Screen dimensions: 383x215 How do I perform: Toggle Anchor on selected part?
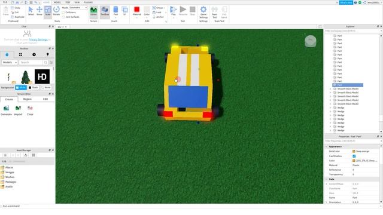[x=158, y=17]
